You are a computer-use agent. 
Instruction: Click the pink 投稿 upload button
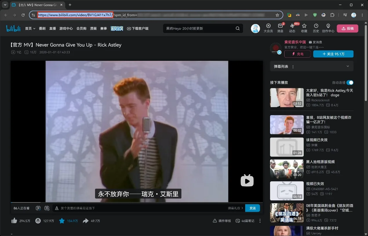pos(347,28)
